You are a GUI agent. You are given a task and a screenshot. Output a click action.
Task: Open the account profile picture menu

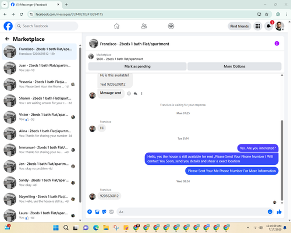(279, 26)
